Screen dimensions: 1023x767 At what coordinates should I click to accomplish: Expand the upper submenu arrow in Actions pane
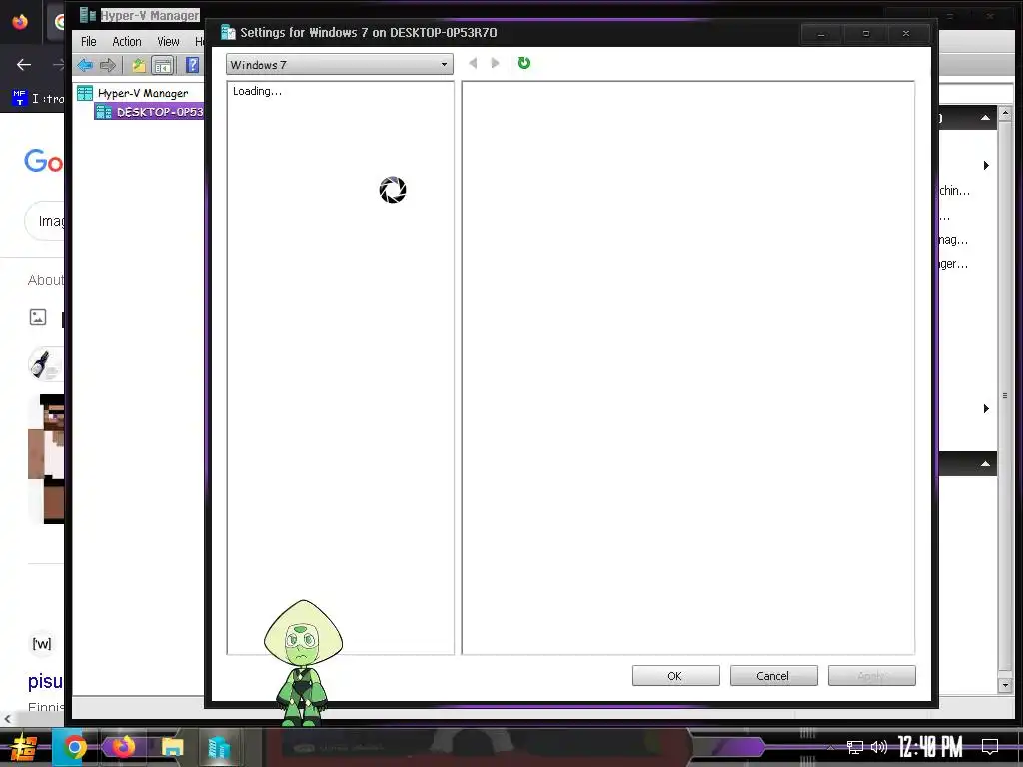coord(986,165)
